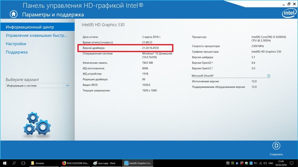Click Редакция драйвера value 06
Screen dimensions: 298x167
(143, 79)
